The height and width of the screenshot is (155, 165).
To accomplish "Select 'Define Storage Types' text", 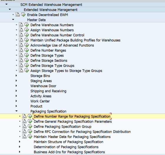I will click(x=47, y=55).
